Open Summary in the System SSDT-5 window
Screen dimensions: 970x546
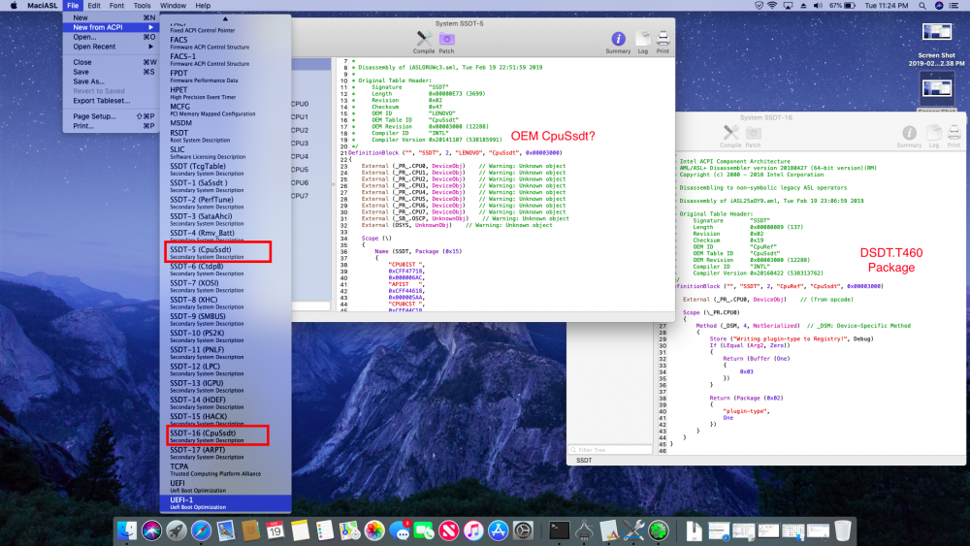(x=618, y=42)
